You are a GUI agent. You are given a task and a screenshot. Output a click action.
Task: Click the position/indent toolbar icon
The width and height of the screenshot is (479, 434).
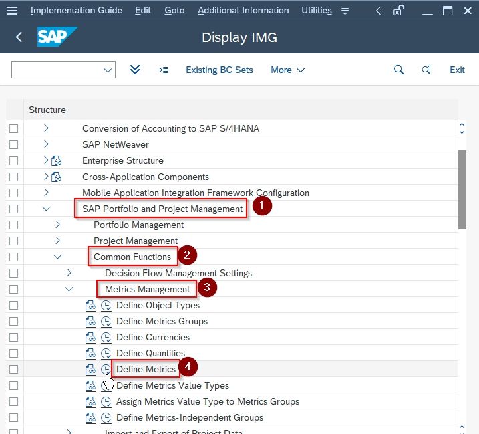[x=163, y=70]
